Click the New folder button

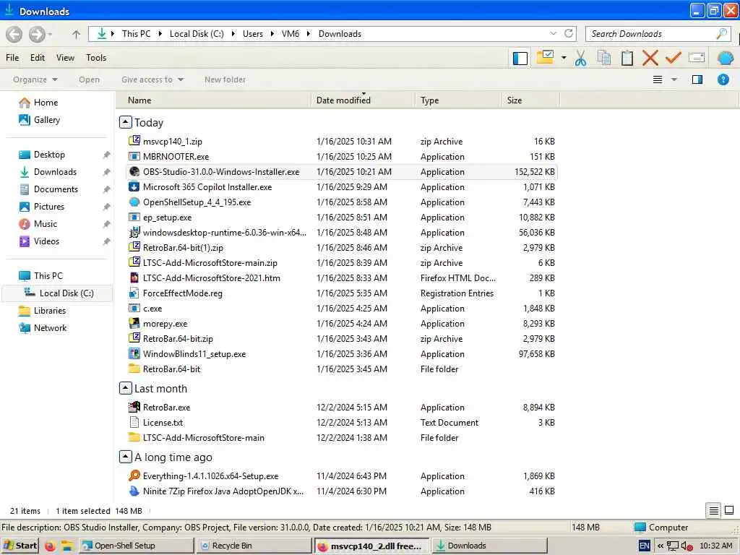tap(225, 79)
